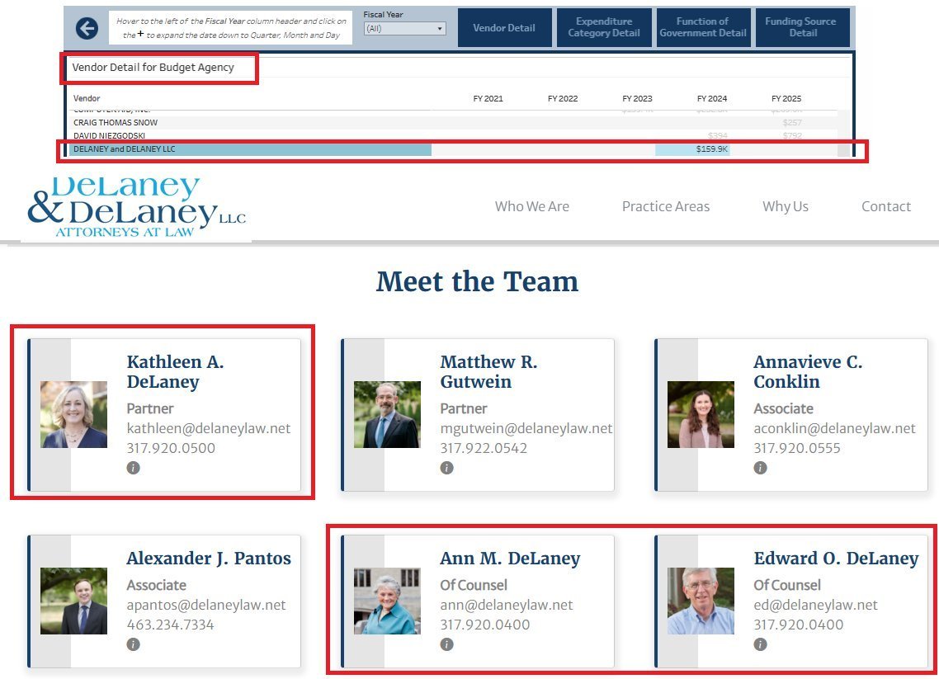Click Kathleen A. DeLaney's photo
Viewport: 939px width, 679px height.
73,414
